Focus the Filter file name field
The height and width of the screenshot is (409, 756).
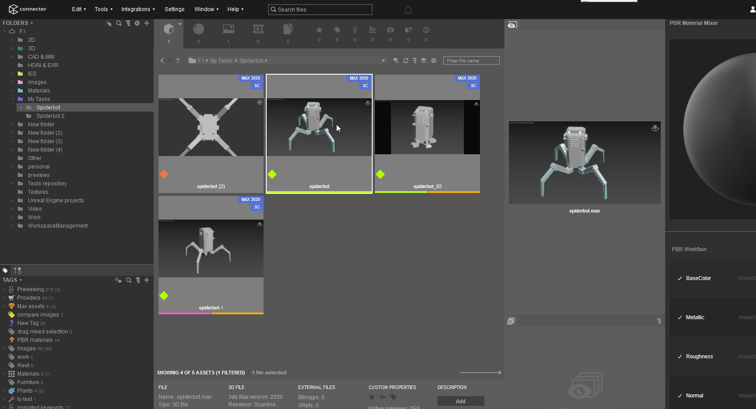(471, 60)
